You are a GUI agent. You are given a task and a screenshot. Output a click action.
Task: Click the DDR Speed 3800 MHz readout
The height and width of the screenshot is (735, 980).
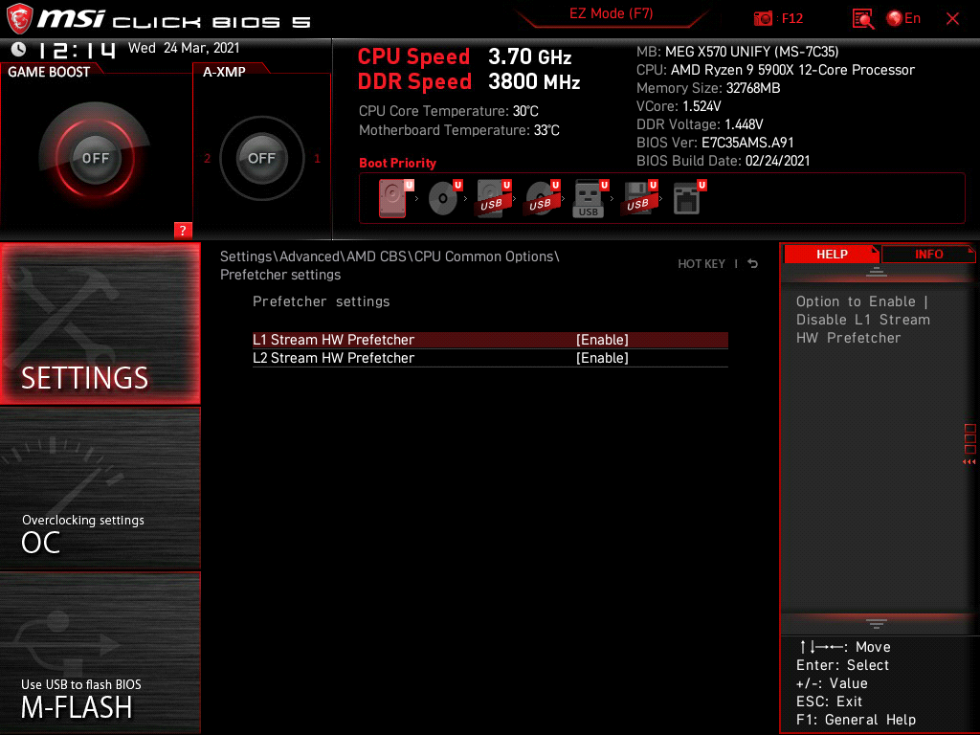pyautogui.click(x=469, y=82)
